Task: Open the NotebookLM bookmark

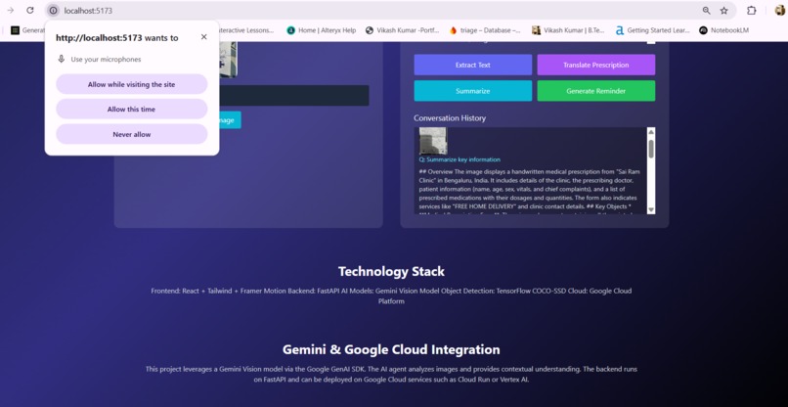Action: point(724,30)
